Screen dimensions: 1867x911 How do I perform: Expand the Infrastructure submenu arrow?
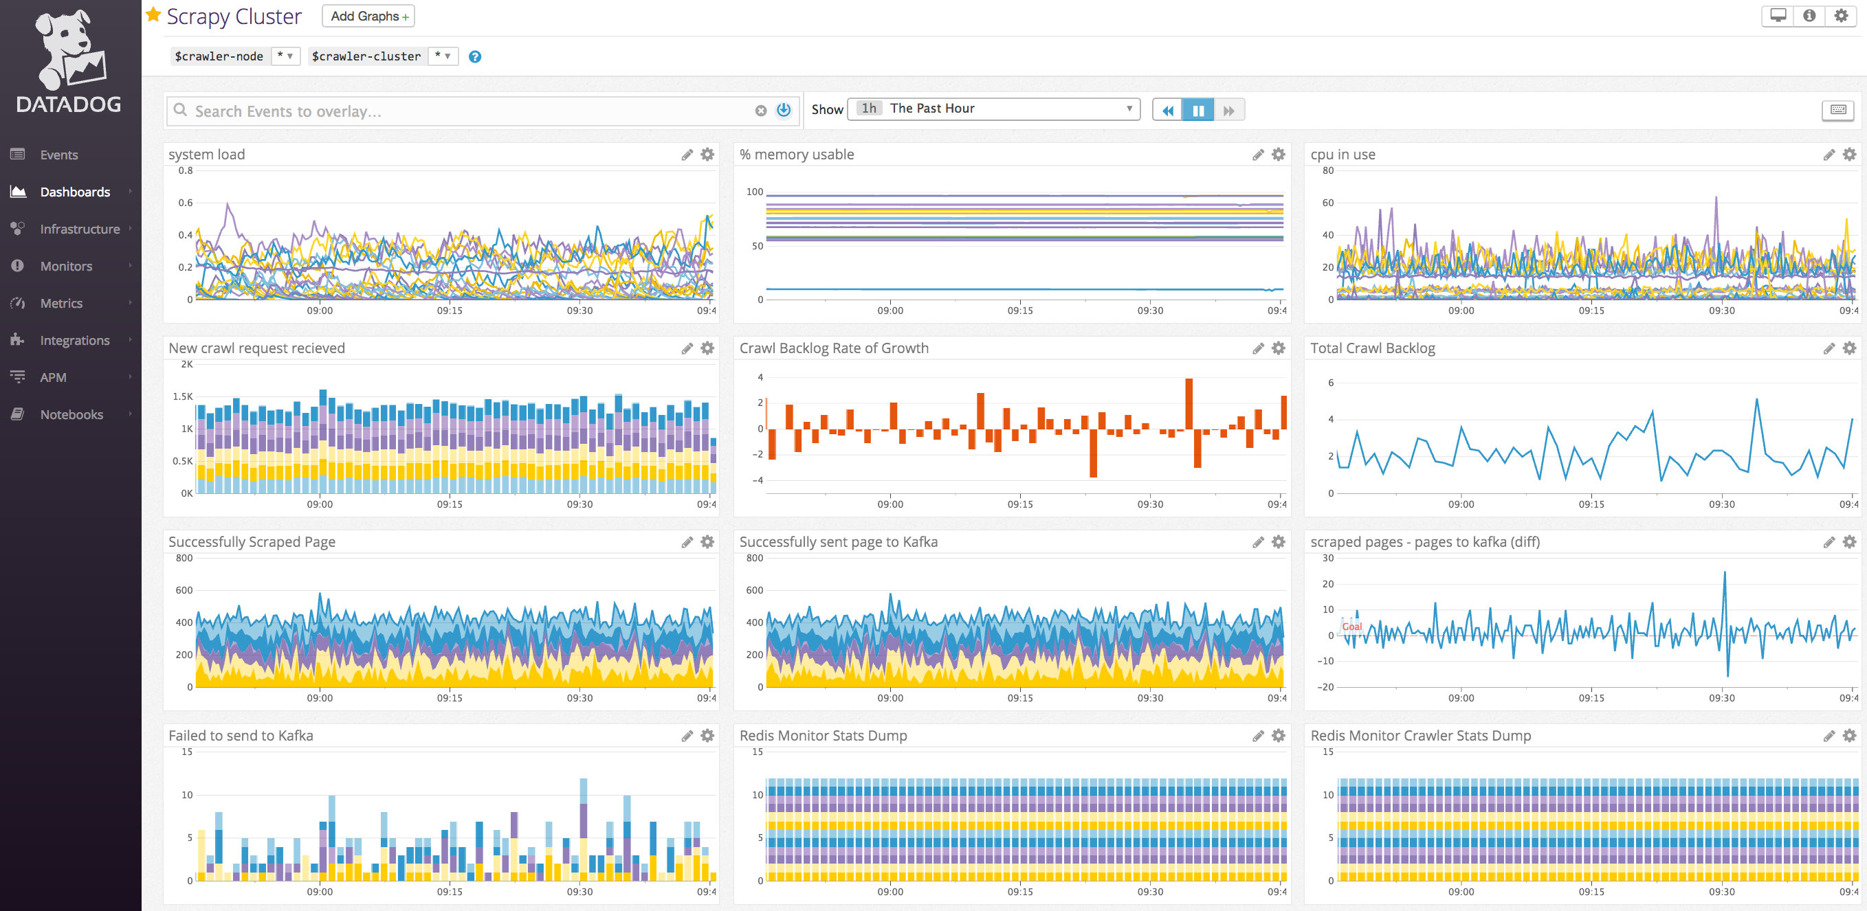pyautogui.click(x=131, y=228)
